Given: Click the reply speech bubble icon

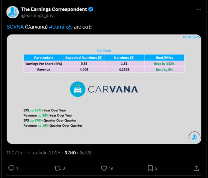Looking at the screenshot, I should pos(11,168).
